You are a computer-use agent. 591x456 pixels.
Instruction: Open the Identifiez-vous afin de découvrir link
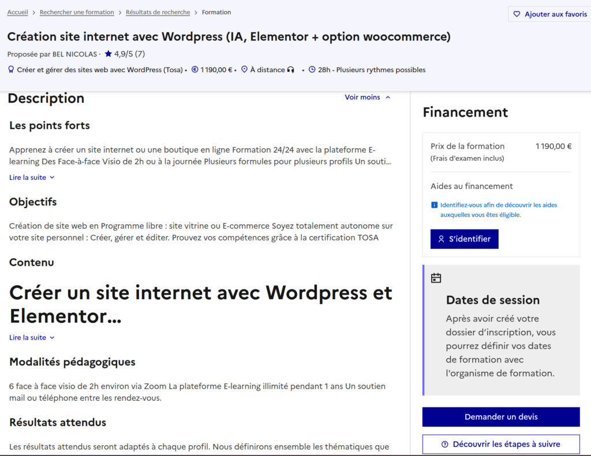(499, 210)
